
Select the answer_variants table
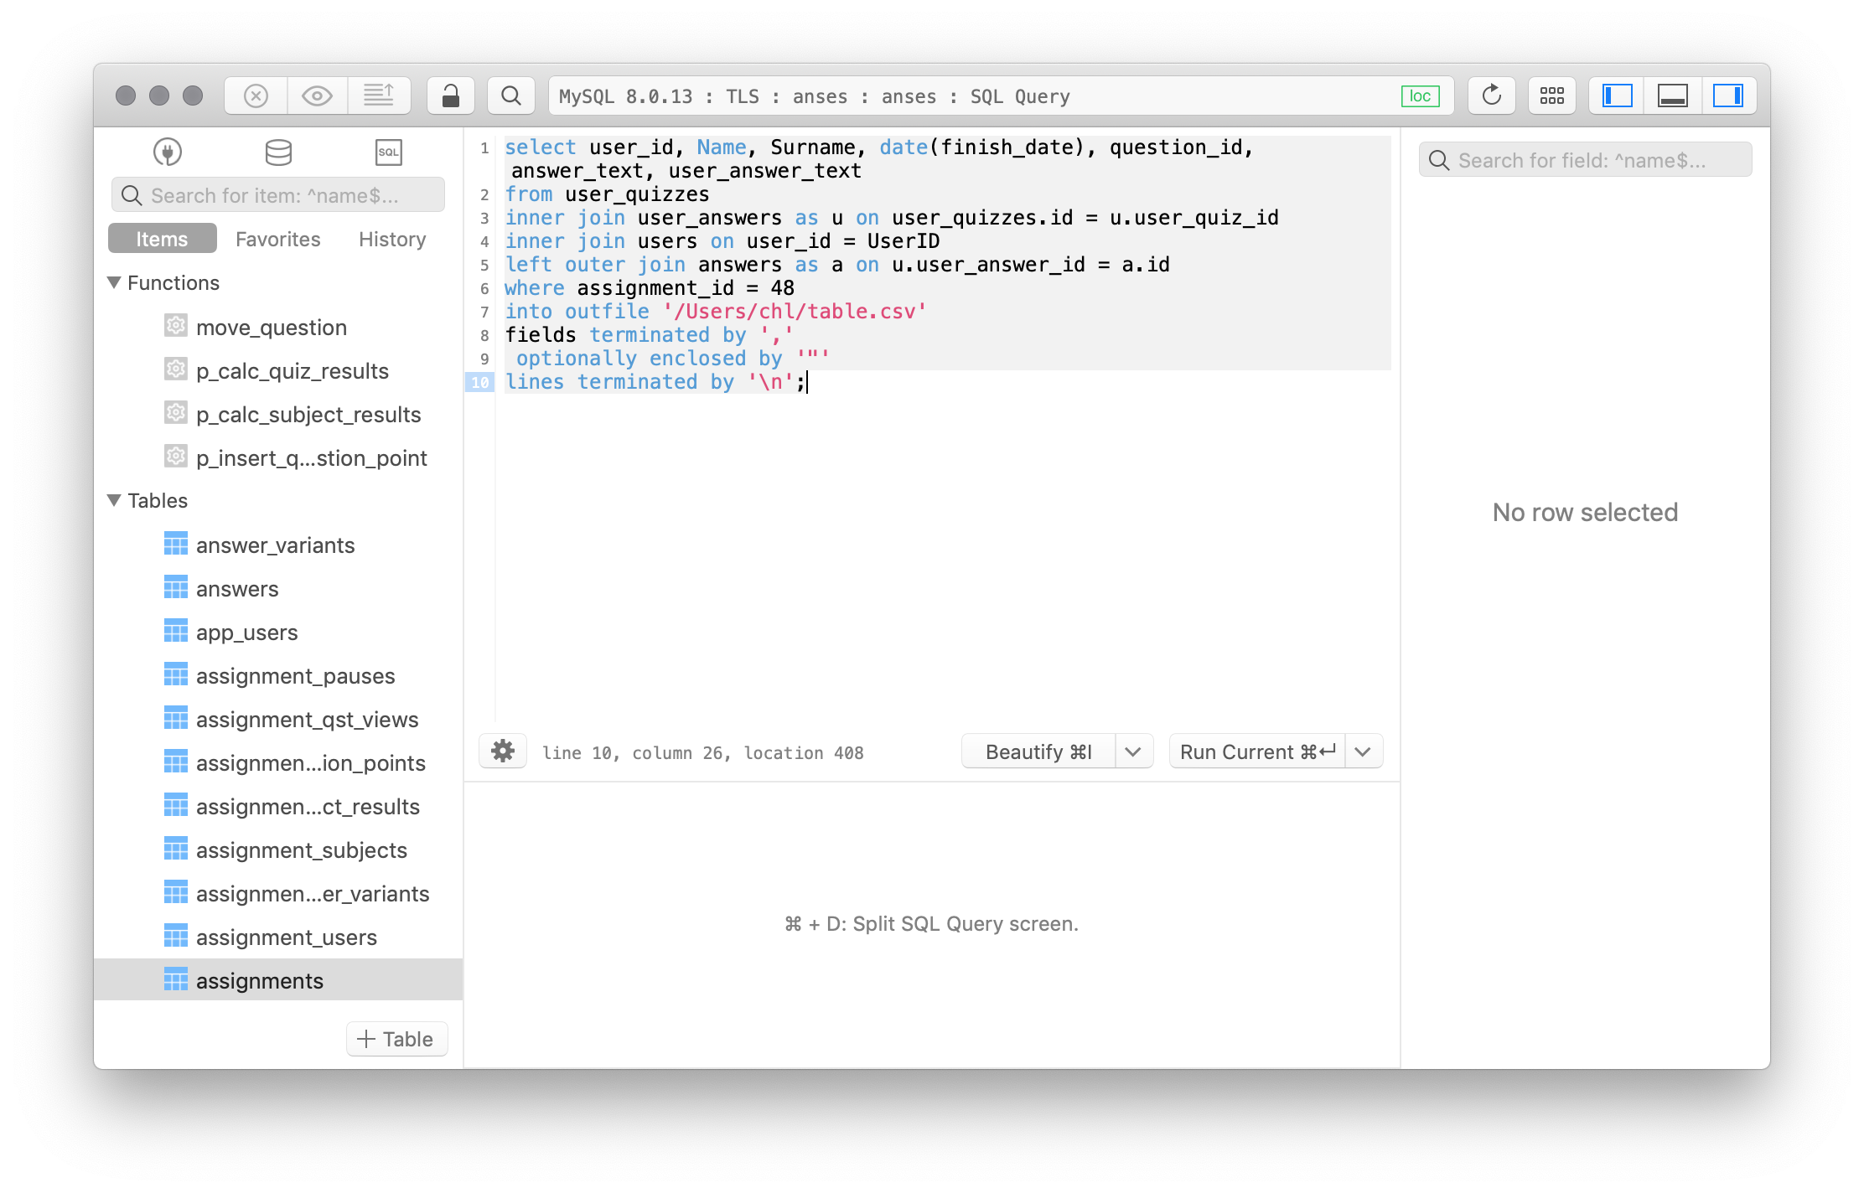275,545
